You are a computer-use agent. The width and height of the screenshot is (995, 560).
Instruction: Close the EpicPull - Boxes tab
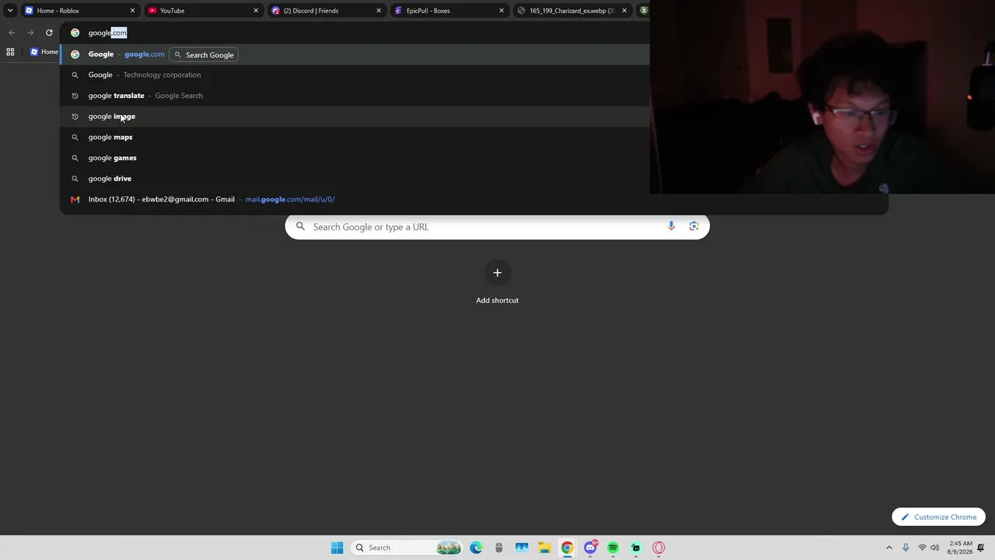click(501, 11)
